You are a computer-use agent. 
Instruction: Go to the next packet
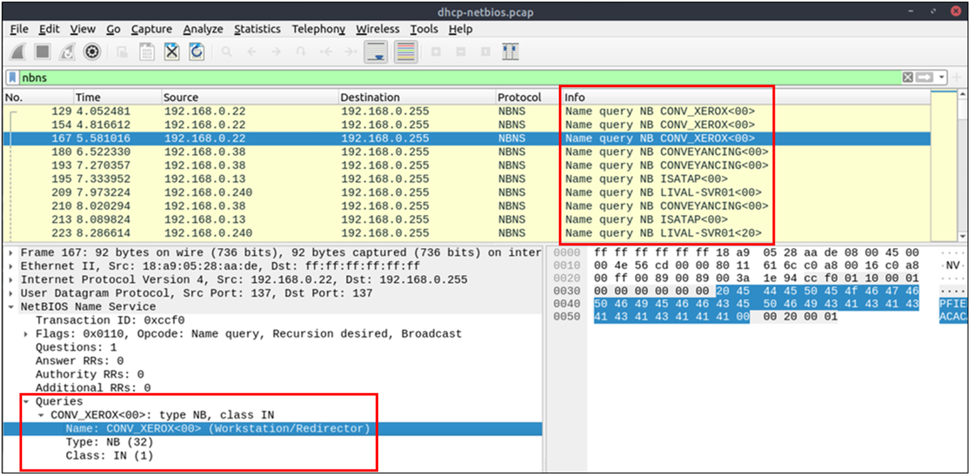(276, 52)
